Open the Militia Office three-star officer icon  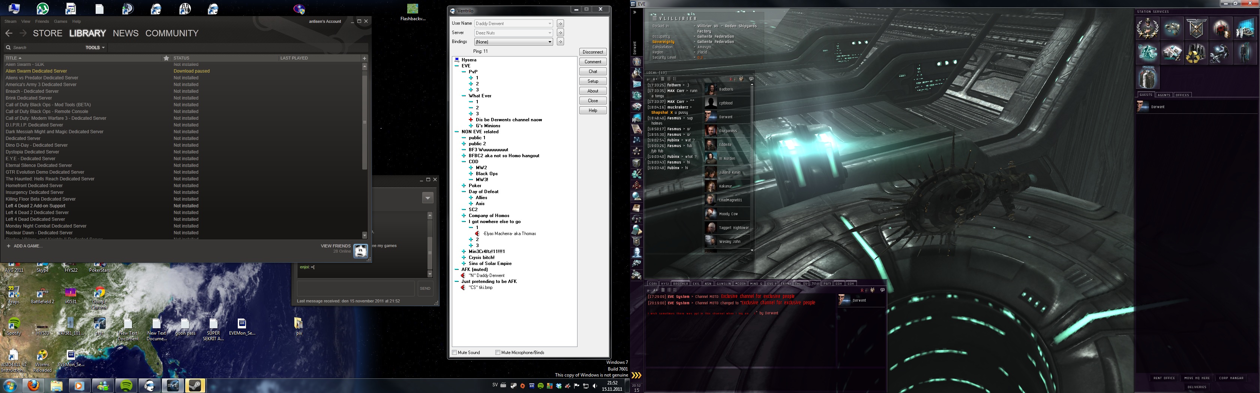pyautogui.click(x=1147, y=28)
